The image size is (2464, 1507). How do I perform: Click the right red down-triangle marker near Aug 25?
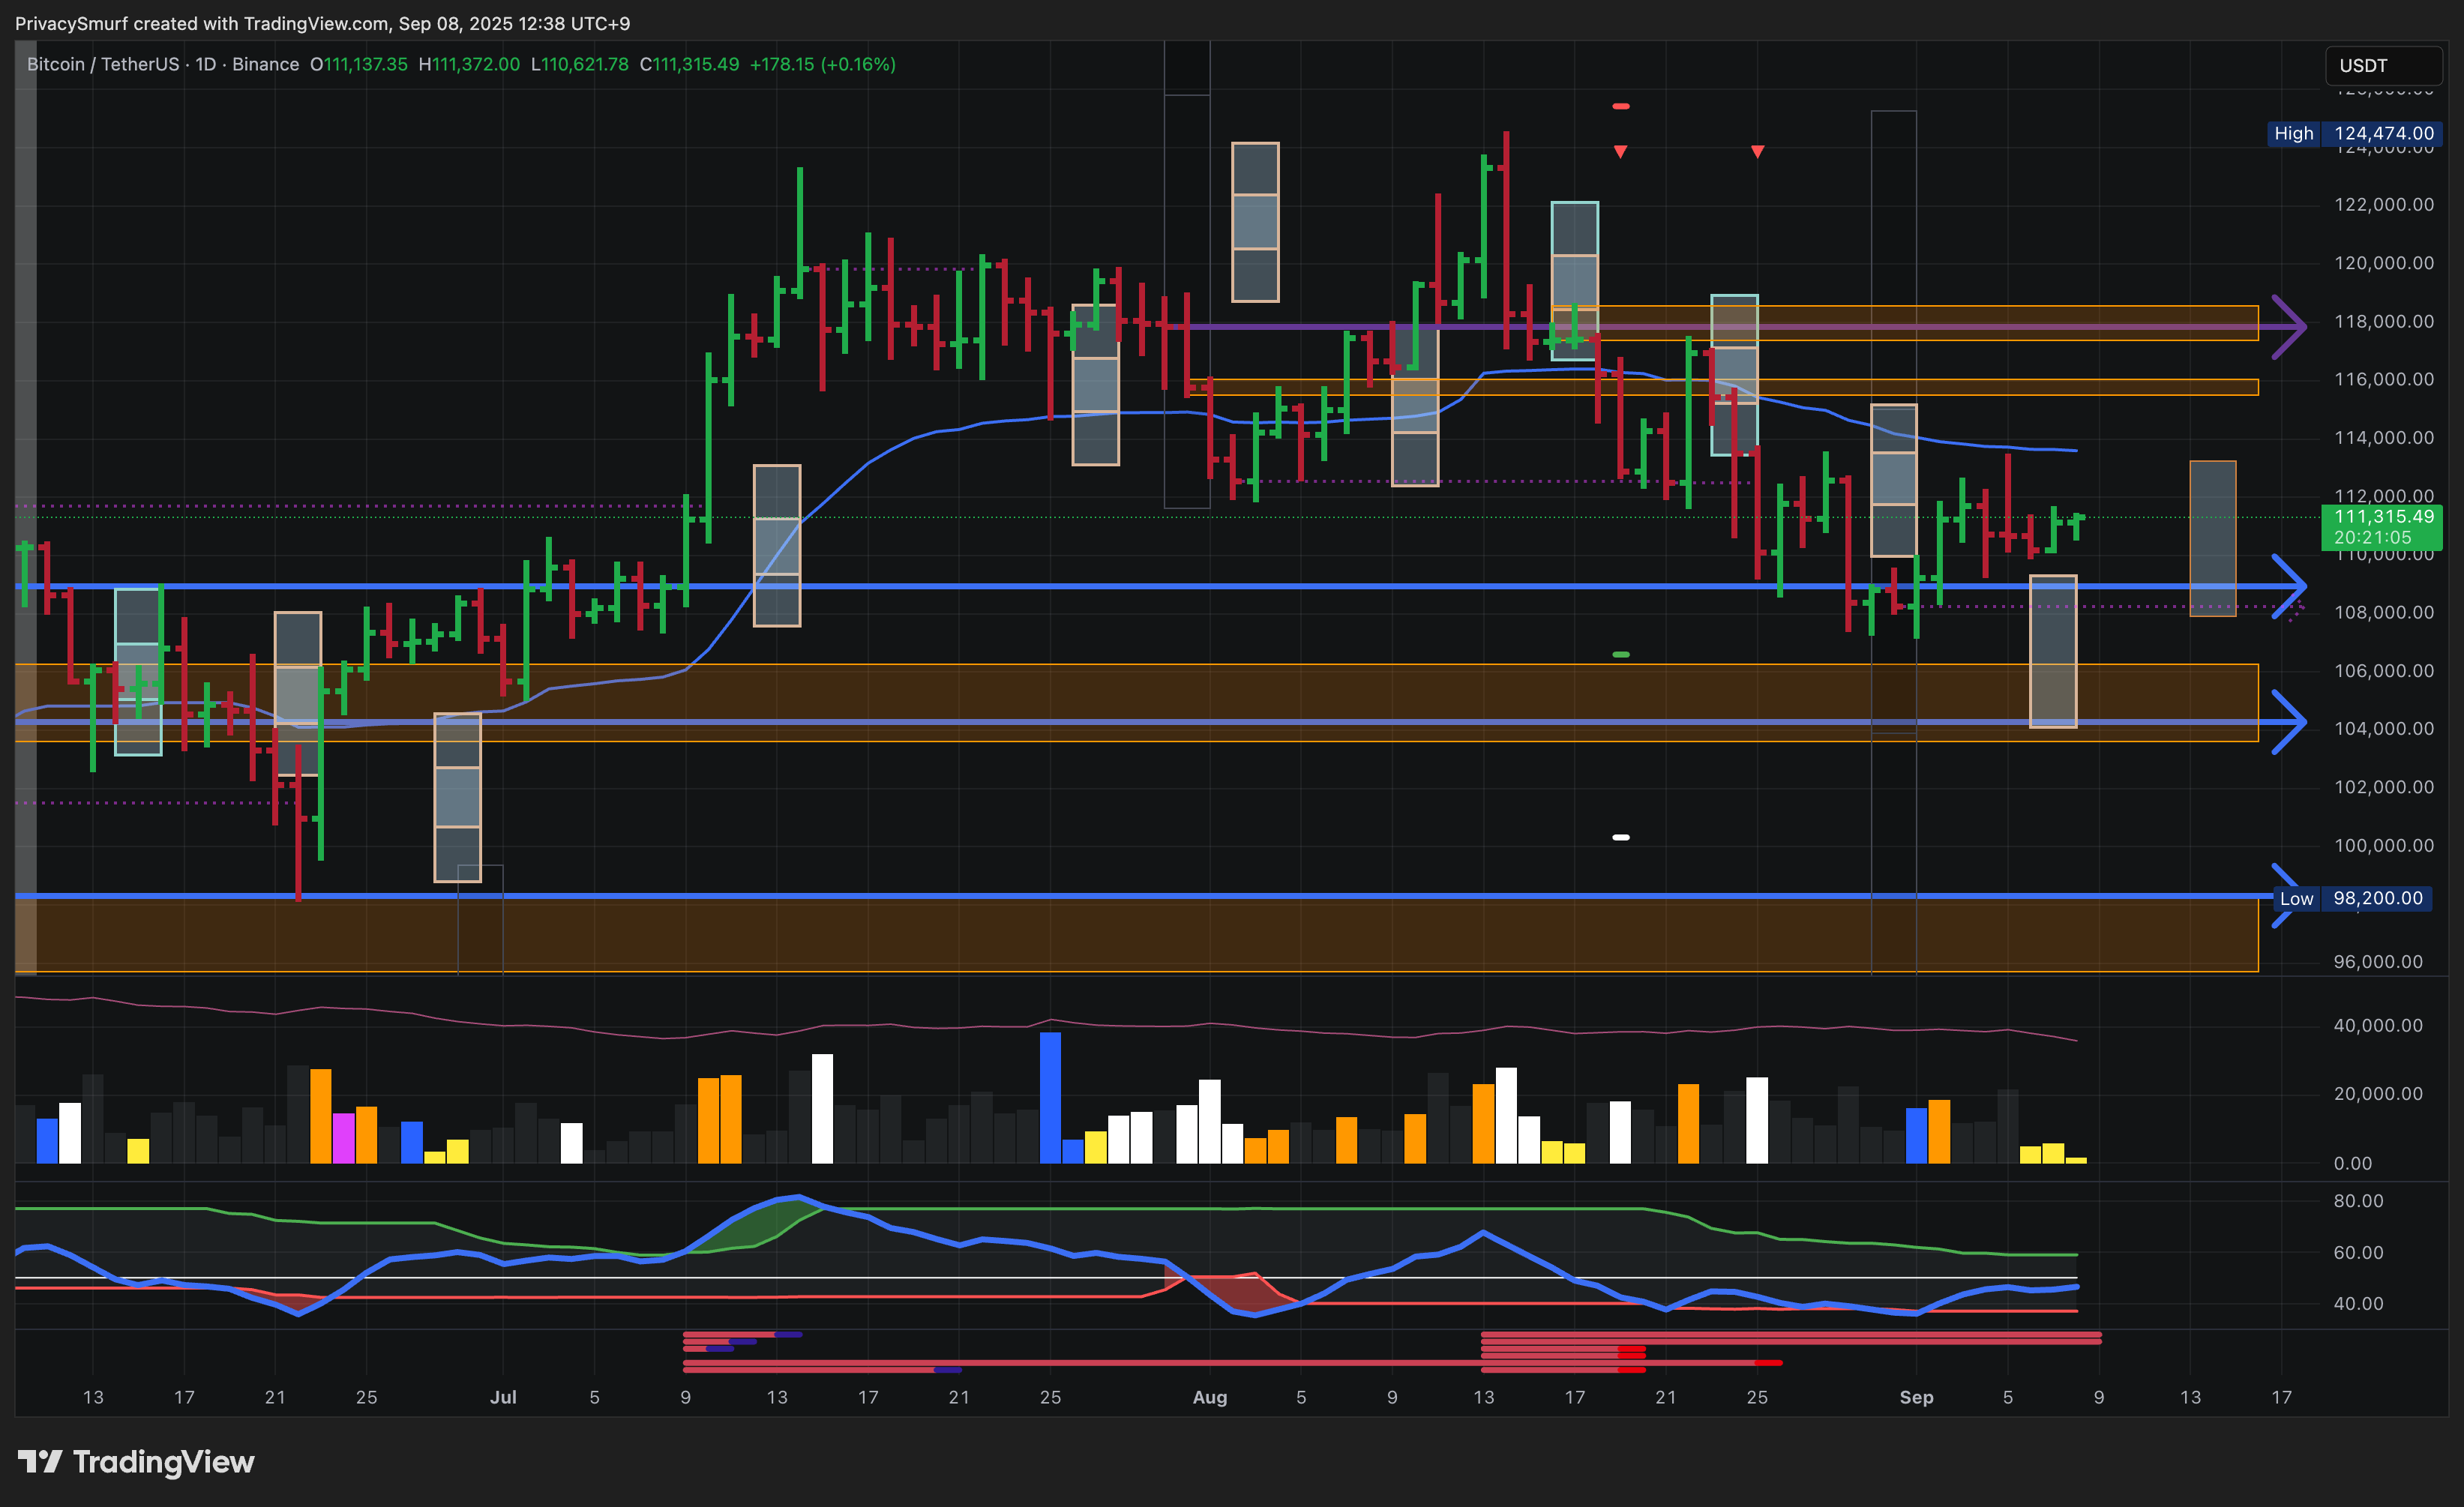click(1757, 152)
